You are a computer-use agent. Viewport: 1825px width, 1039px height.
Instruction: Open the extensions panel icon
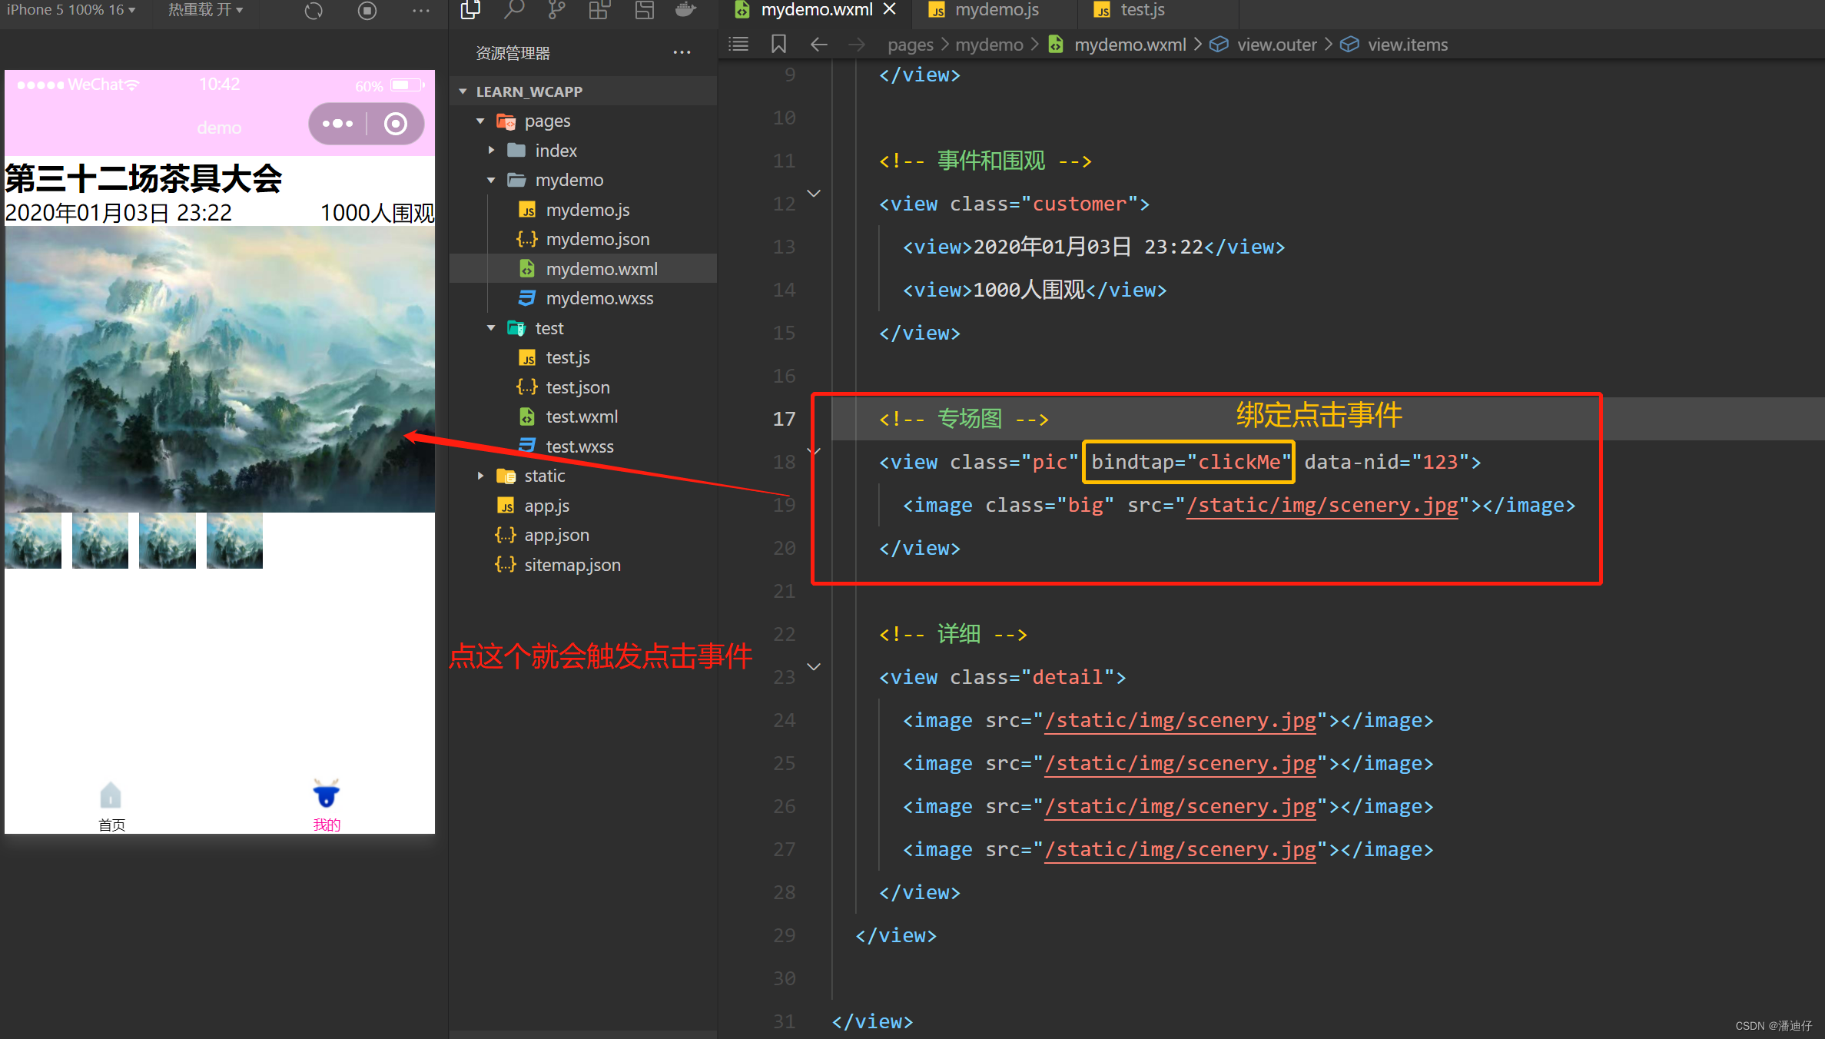pyautogui.click(x=599, y=11)
